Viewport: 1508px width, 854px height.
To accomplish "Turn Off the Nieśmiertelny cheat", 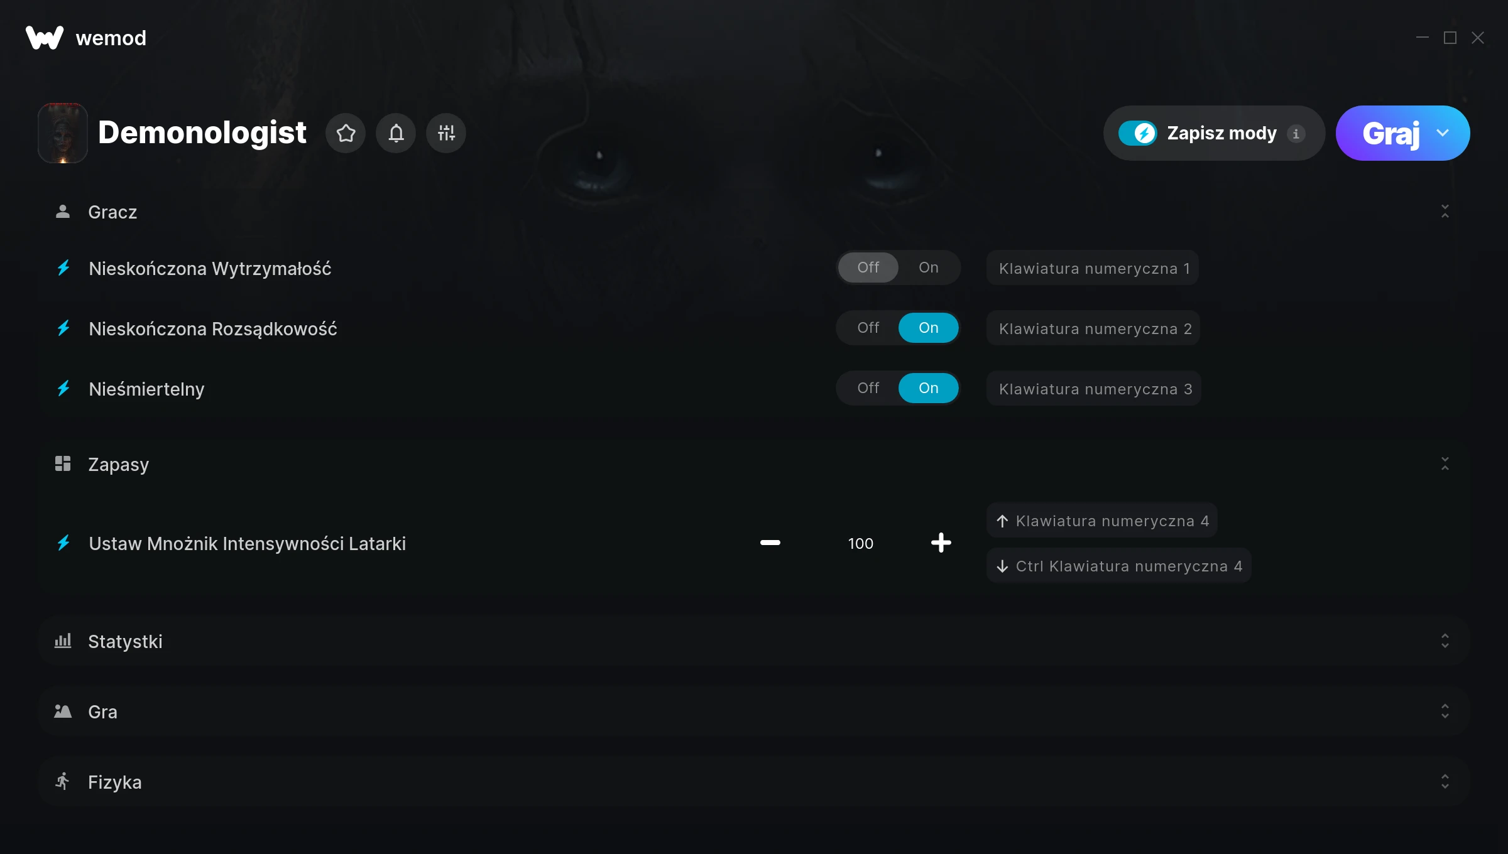I will click(868, 388).
